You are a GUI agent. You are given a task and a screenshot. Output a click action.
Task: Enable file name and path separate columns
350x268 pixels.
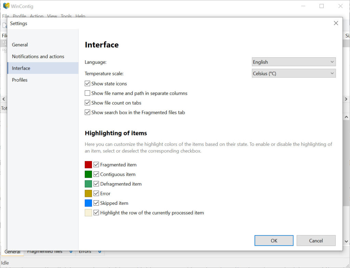click(87, 93)
